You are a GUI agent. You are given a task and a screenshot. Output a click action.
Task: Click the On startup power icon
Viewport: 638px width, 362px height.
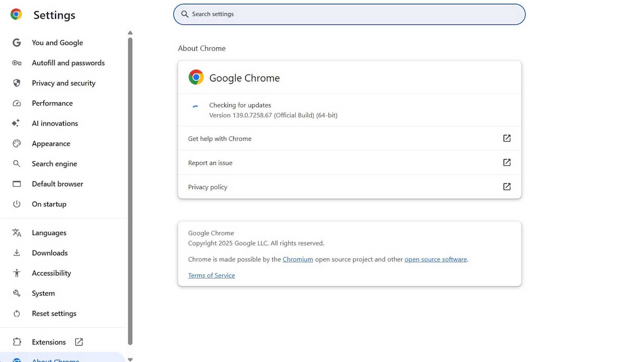(x=17, y=204)
